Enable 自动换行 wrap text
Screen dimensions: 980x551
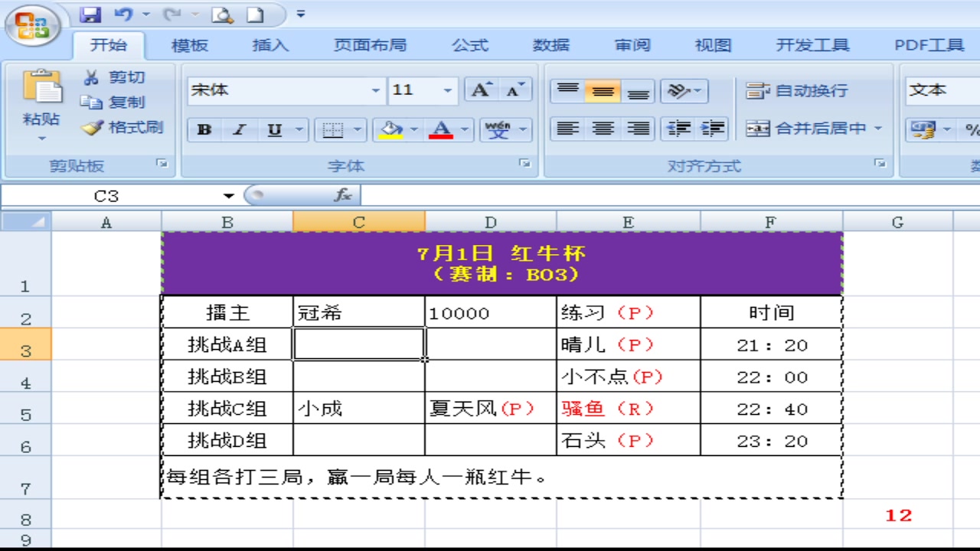tap(797, 90)
